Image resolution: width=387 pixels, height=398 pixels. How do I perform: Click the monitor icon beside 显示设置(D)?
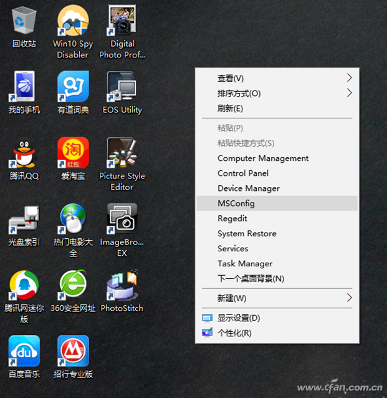(207, 318)
